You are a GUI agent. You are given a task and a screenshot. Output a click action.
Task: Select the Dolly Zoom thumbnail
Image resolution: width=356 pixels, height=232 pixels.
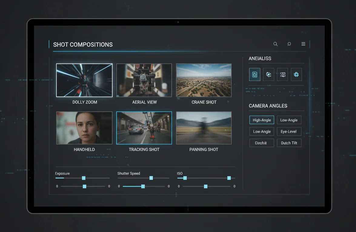click(84, 80)
